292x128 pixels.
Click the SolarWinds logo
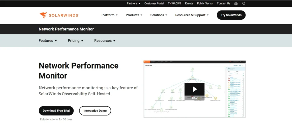click(x=59, y=15)
